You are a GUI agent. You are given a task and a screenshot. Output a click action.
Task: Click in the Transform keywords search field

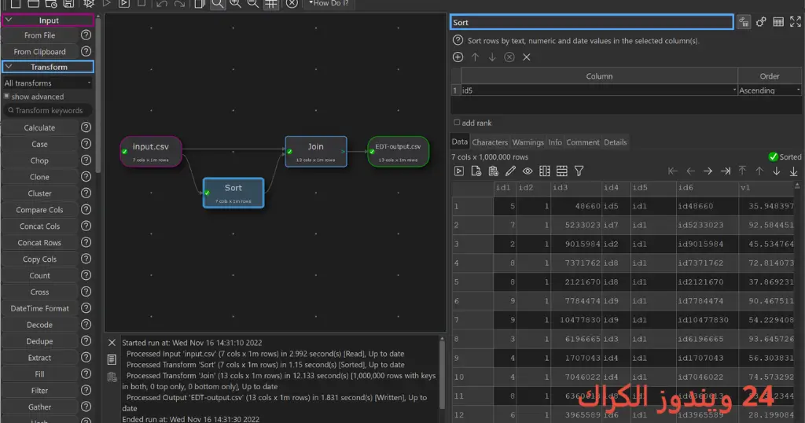[48, 110]
